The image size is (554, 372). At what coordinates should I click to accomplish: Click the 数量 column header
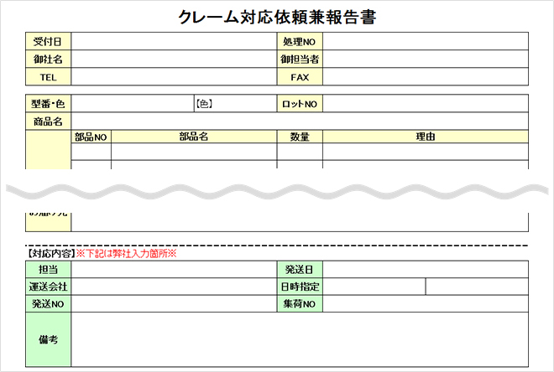(x=300, y=137)
